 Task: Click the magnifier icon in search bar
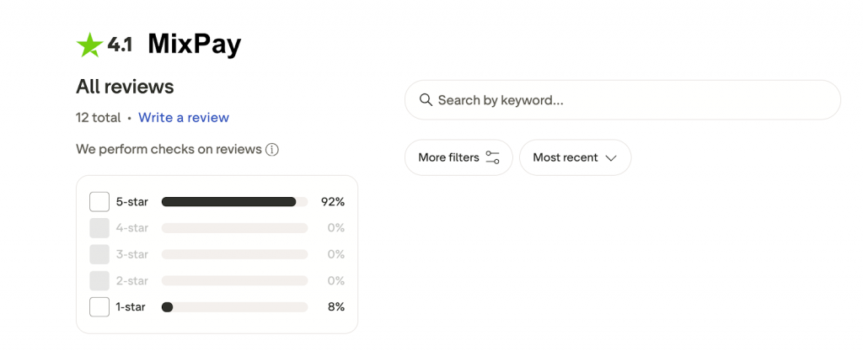point(426,100)
